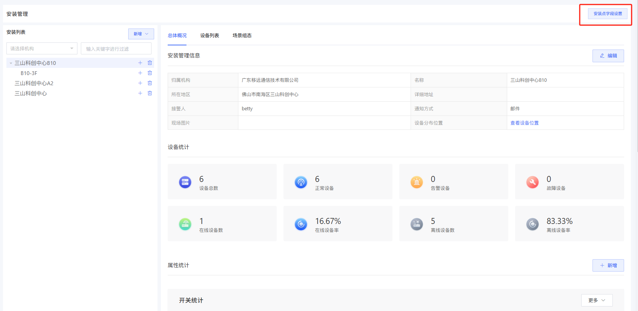Click the plus icon beside 三山科创中心B10
This screenshot has width=638, height=311.
pyautogui.click(x=140, y=63)
